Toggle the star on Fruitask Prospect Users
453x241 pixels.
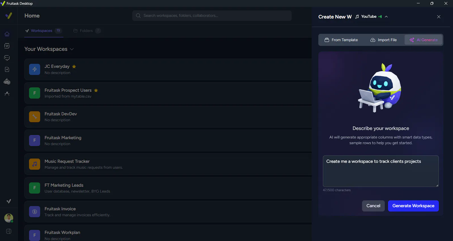(x=96, y=90)
